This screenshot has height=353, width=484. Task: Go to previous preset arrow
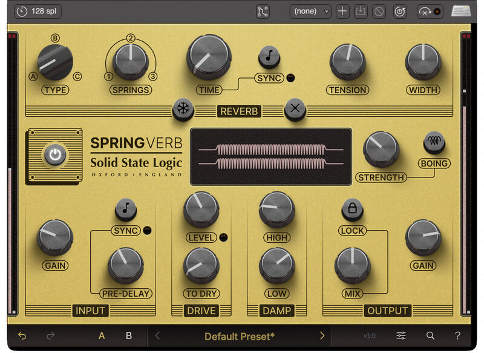click(x=157, y=335)
